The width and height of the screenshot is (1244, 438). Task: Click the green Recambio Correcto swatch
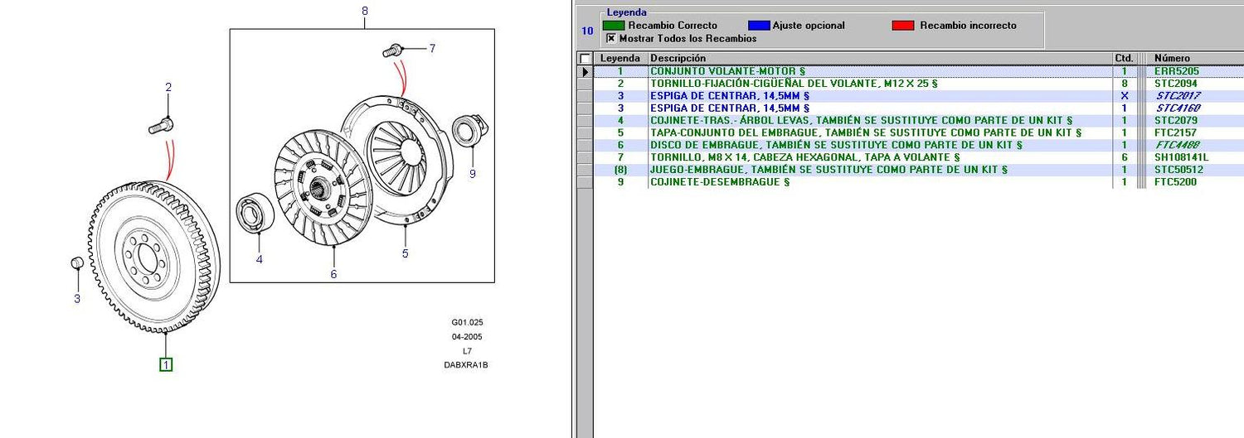(x=614, y=26)
